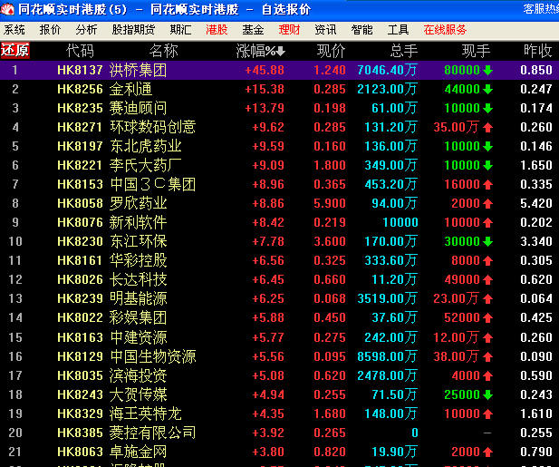Open the 港股 menu
This screenshot has width=559, height=467.
[217, 30]
